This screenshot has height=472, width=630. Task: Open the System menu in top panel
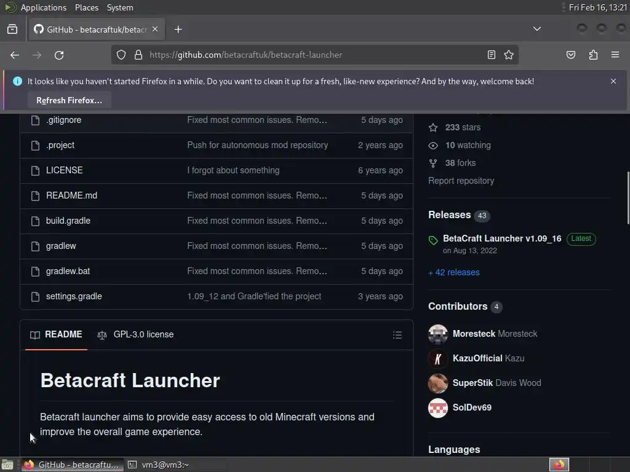[120, 7]
